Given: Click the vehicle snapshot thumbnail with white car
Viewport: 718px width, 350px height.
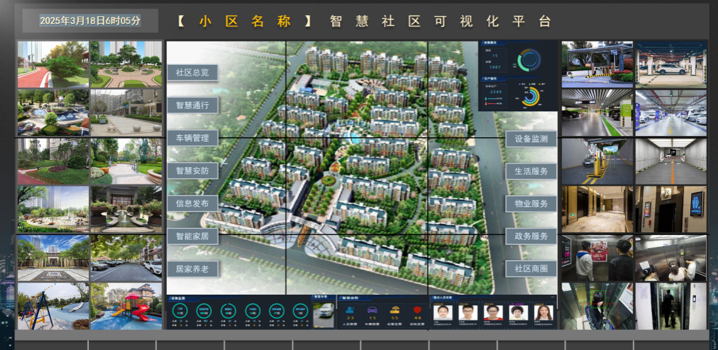Looking at the screenshot, I should click(x=323, y=314).
